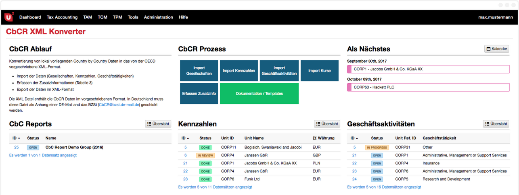
Task: Click max.mustermann user account
Action: (495, 17)
